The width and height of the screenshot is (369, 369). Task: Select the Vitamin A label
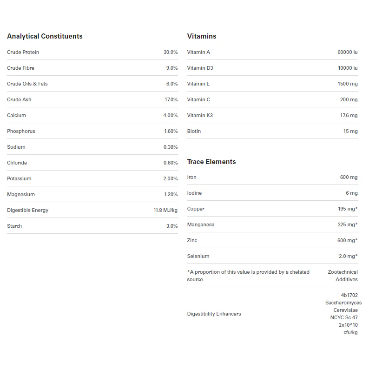tap(198, 52)
